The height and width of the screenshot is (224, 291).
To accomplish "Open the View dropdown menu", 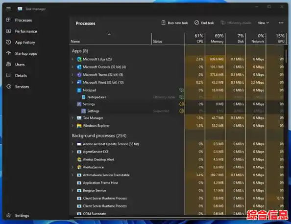I will pyautogui.click(x=263, y=23).
